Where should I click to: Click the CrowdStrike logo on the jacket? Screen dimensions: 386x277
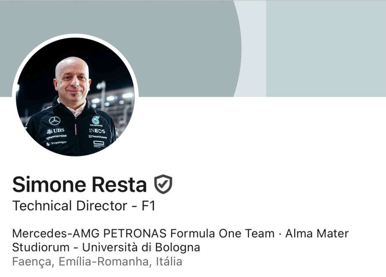pyautogui.click(x=56, y=137)
